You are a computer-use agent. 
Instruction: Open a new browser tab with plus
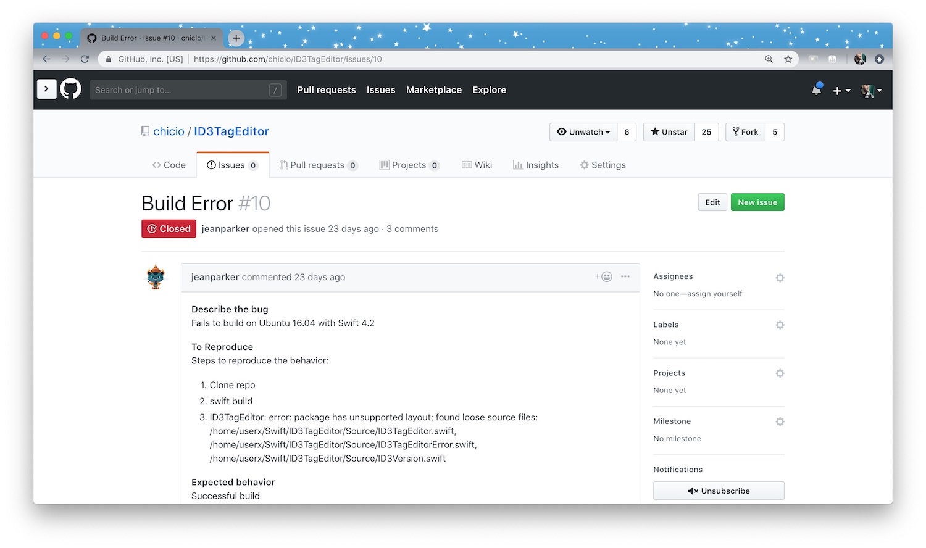pos(236,38)
